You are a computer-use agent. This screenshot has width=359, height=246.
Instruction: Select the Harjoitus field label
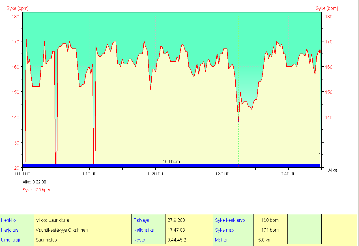[10, 230]
